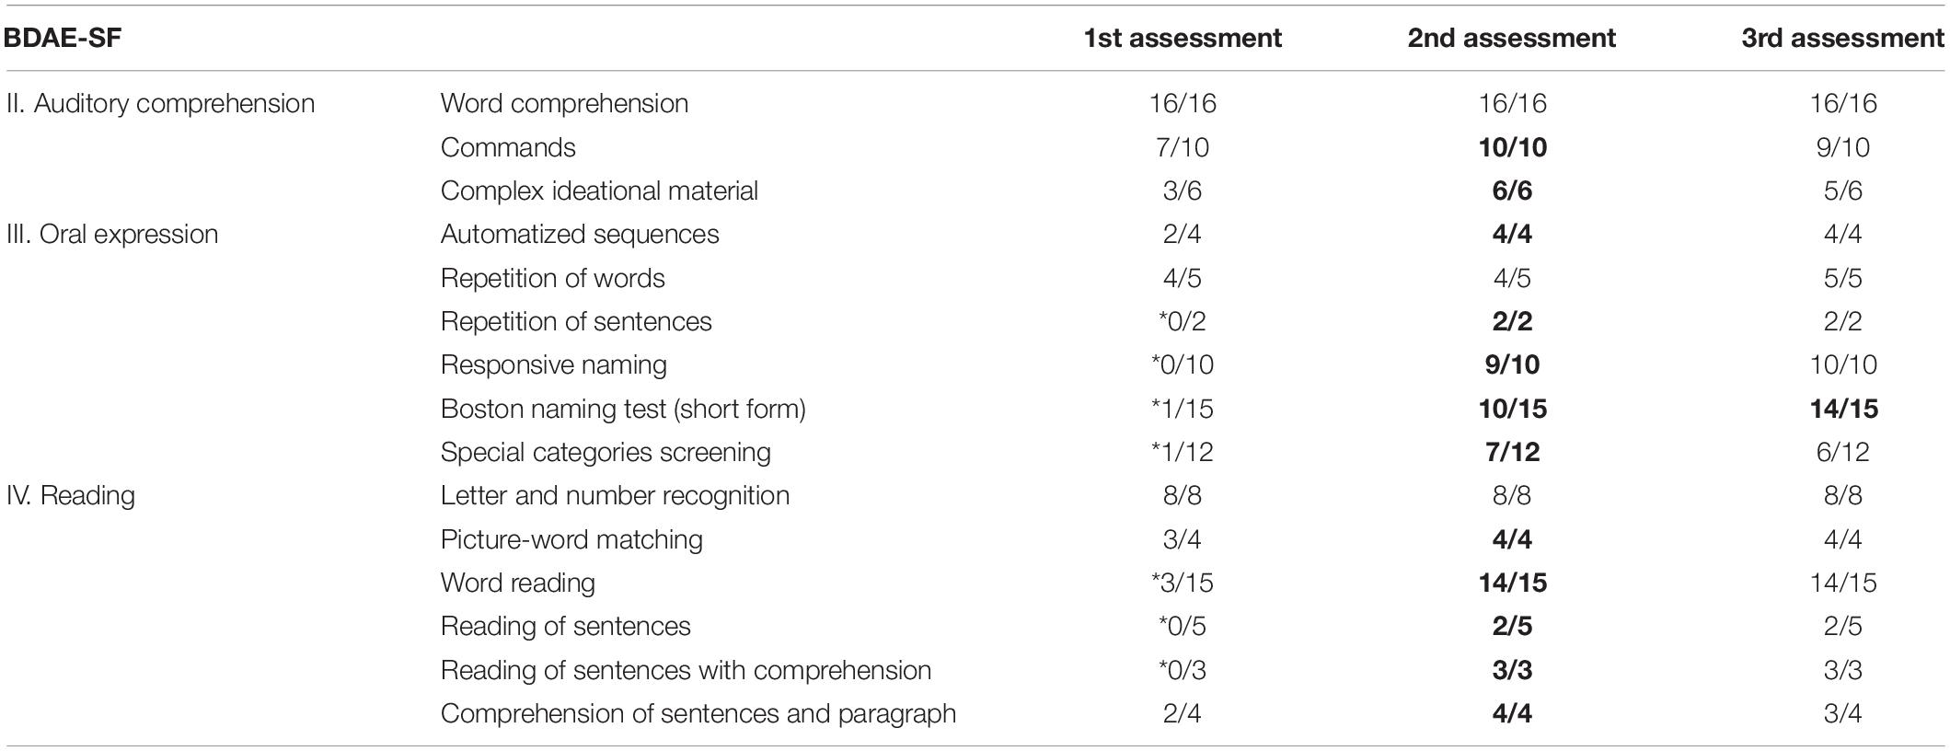
Task: Click the *3/15 Word reading score
Action: point(1183,583)
